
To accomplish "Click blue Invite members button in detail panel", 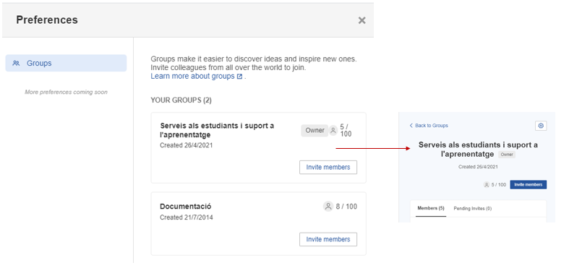I will pos(529,185).
